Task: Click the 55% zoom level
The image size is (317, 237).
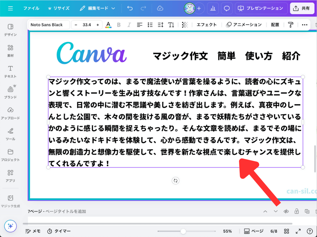Action: point(228,231)
